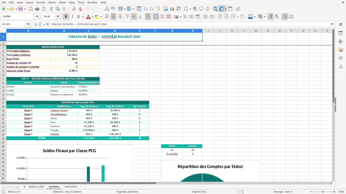The width and height of the screenshot is (346, 194).
Task: Select column header D
Action: click(115, 31)
